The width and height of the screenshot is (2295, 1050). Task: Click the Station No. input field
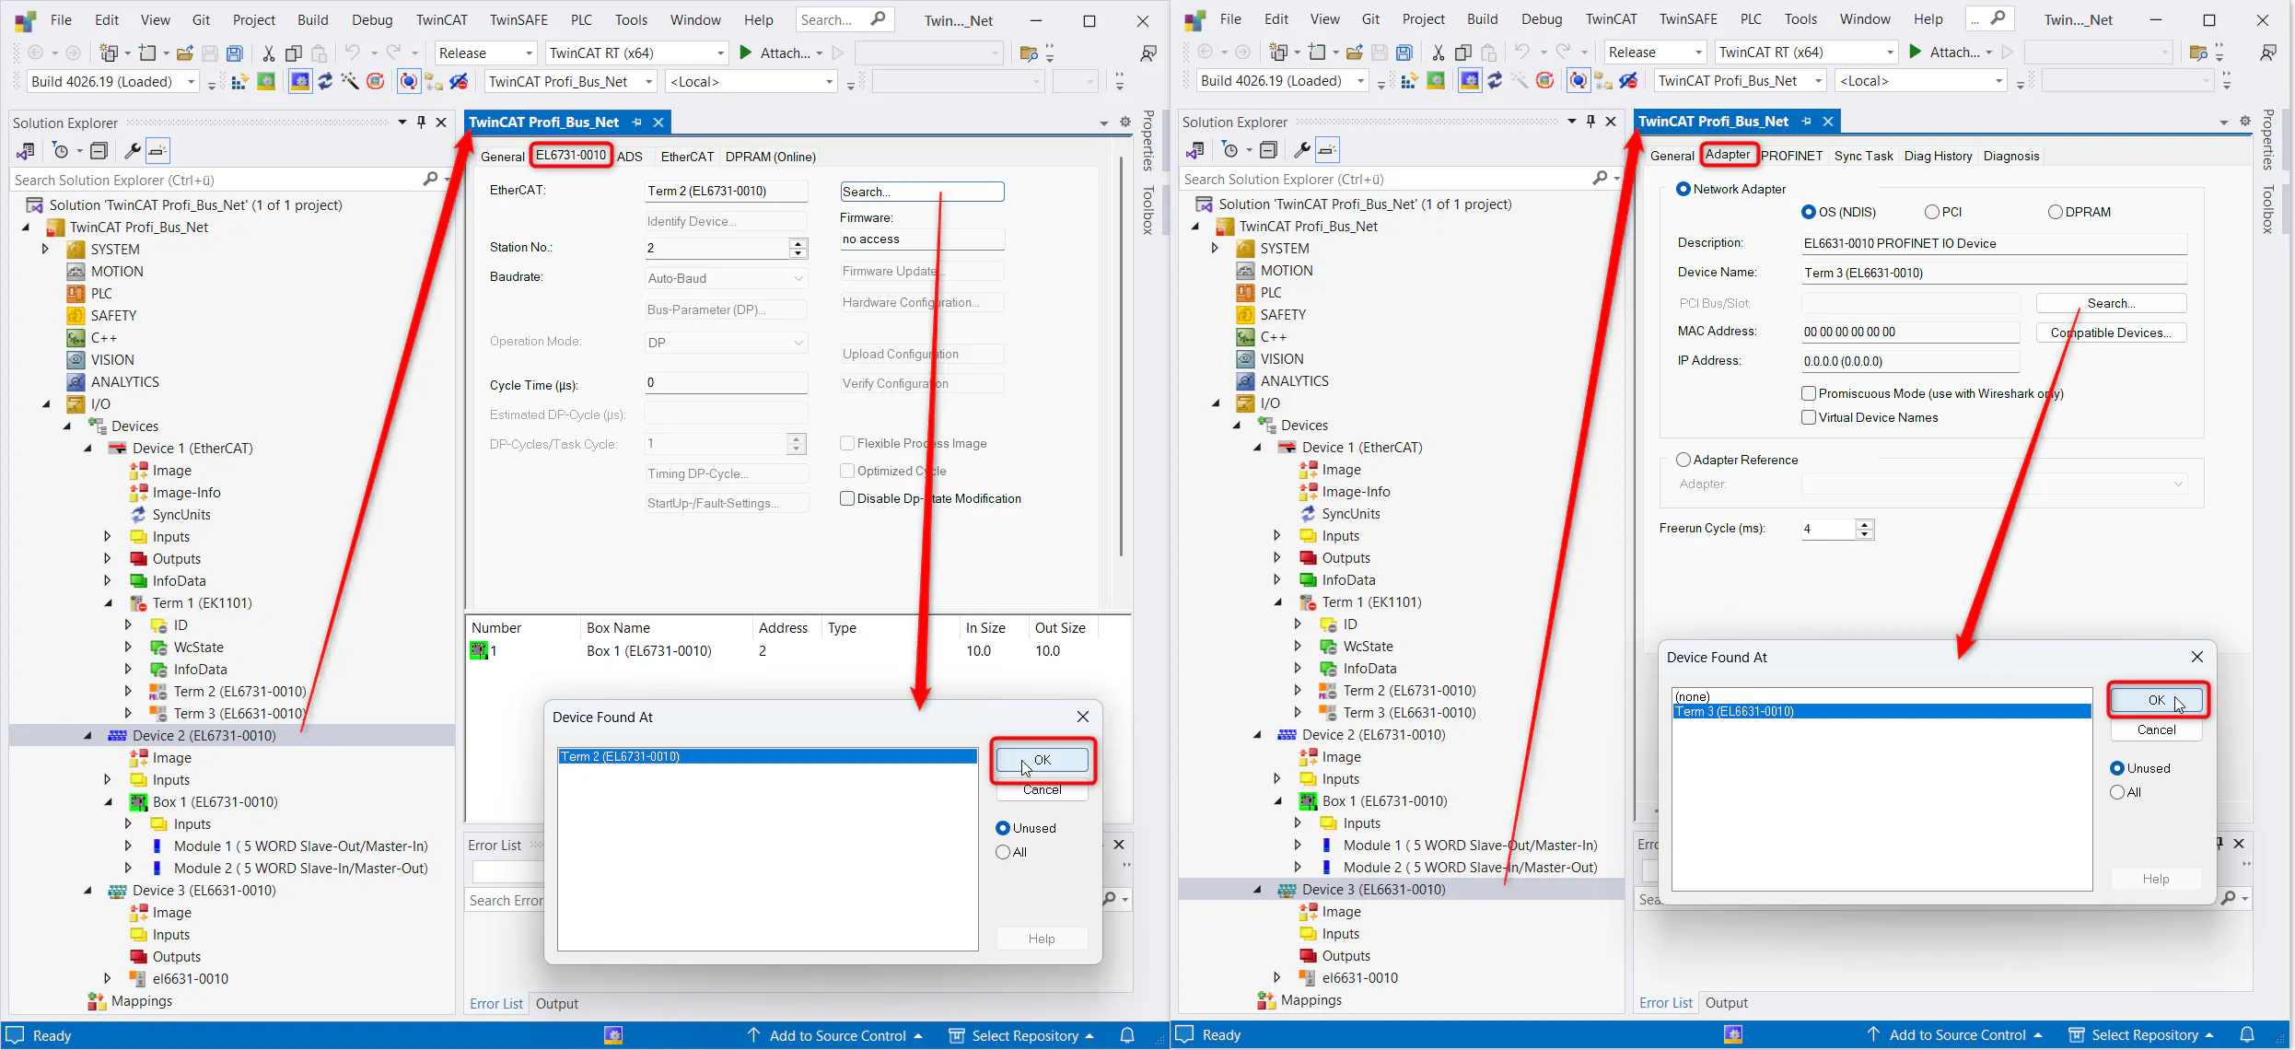[x=716, y=248]
